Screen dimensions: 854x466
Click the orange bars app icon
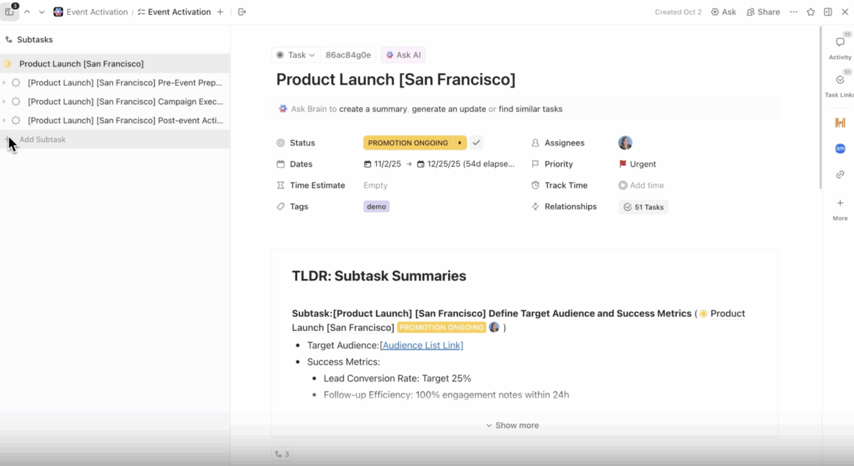[x=840, y=123]
